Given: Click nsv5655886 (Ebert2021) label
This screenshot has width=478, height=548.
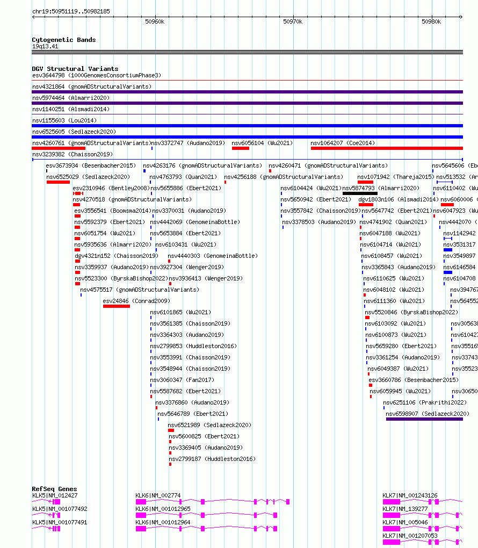Looking at the screenshot, I should coord(186,188).
